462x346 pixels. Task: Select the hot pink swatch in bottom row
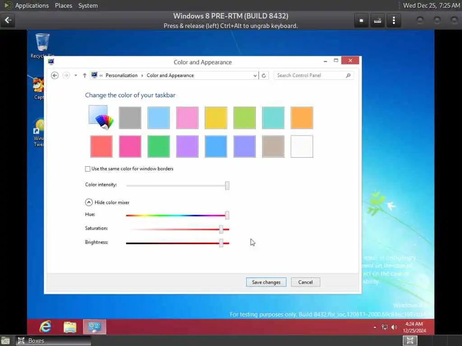click(x=130, y=146)
